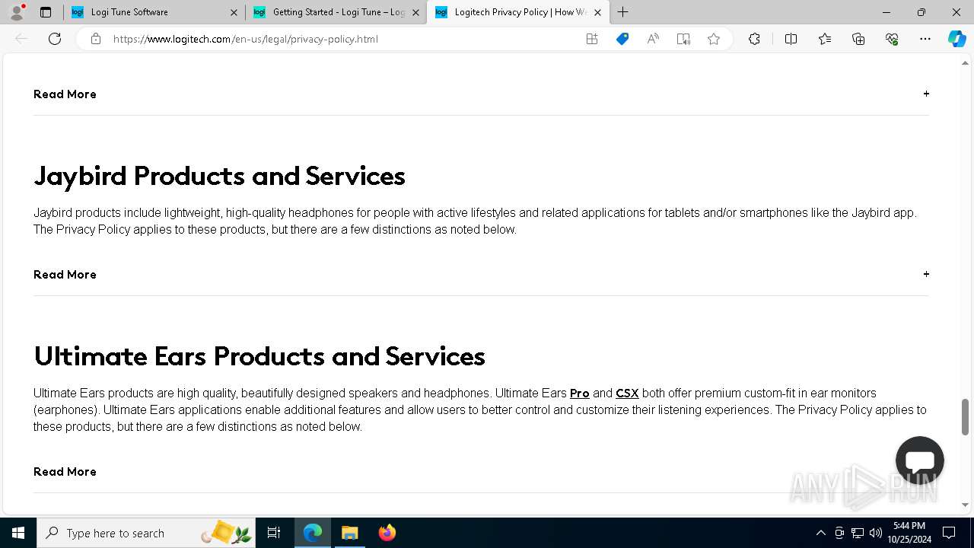Click the Jaybird Read More label

(x=65, y=275)
